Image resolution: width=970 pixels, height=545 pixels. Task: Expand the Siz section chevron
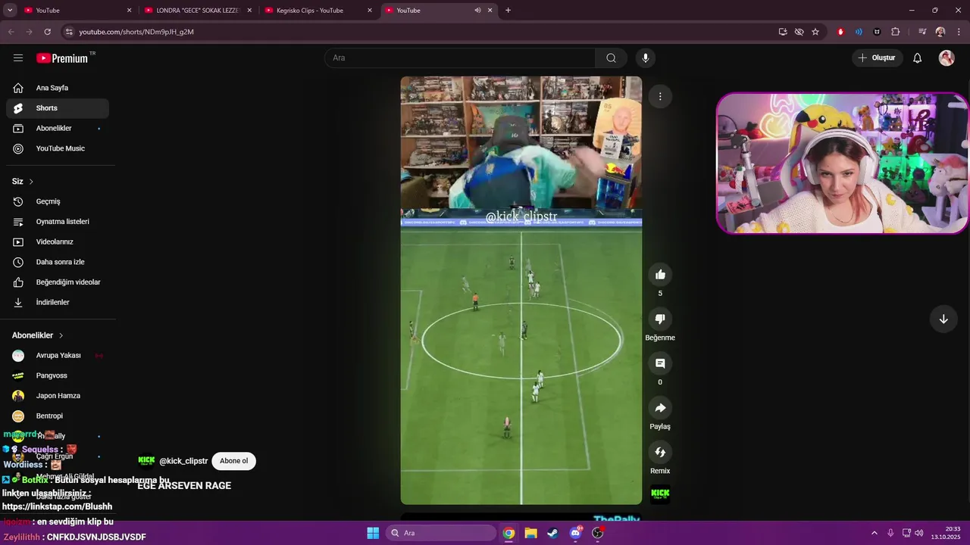pos(31,182)
